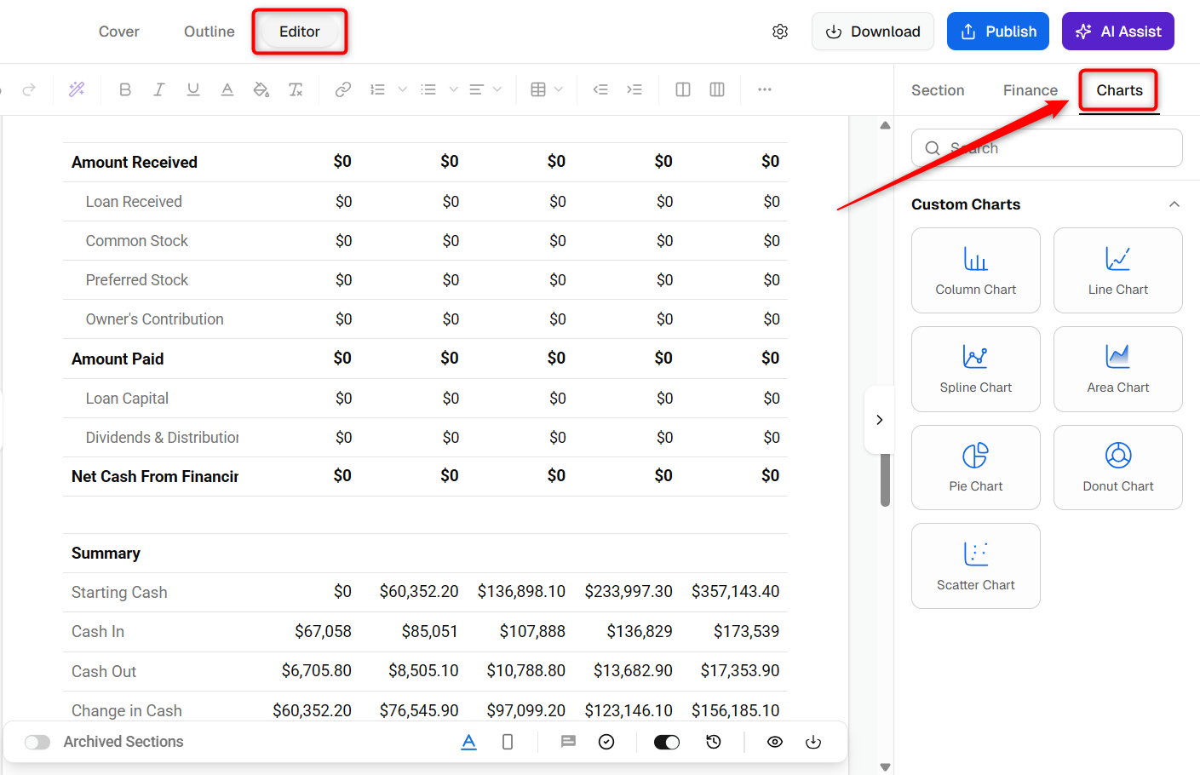Click the Loan Capital row label
The height and width of the screenshot is (775, 1200).
tap(127, 399)
